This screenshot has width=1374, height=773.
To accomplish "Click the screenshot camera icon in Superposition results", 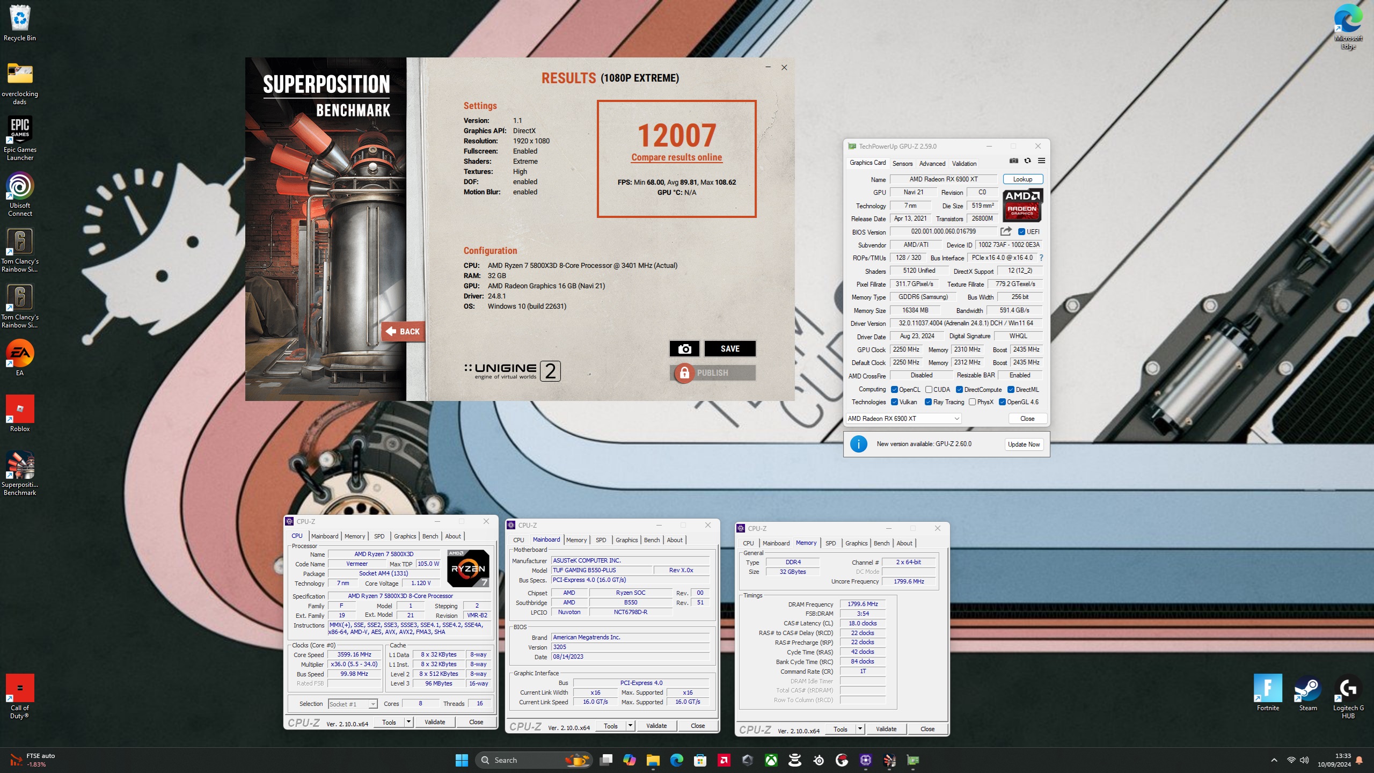I will tap(684, 349).
